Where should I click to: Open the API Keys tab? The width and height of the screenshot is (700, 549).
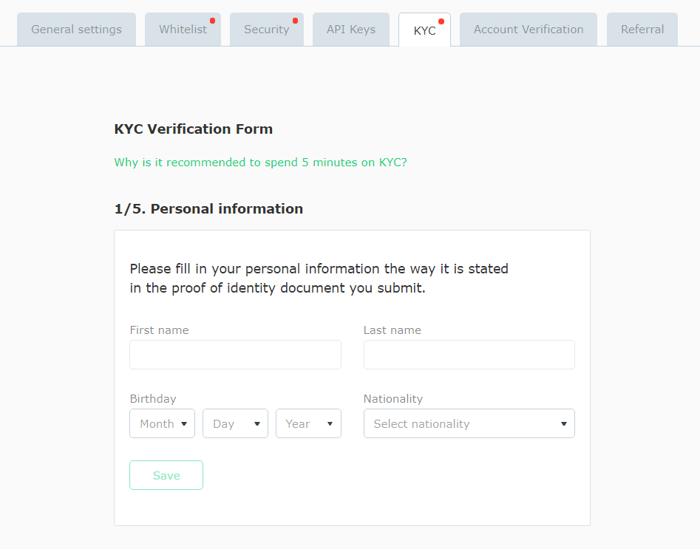pyautogui.click(x=350, y=30)
